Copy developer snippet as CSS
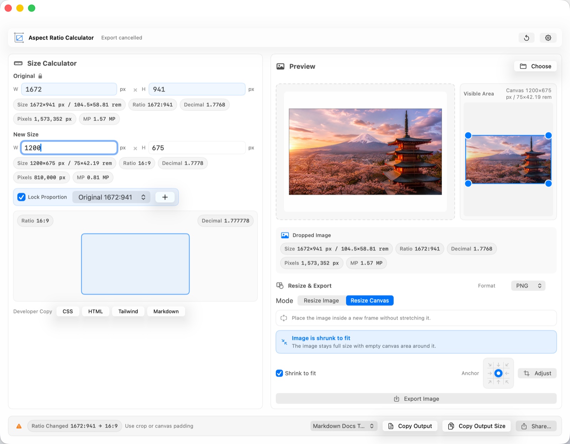The image size is (570, 444). click(x=68, y=311)
